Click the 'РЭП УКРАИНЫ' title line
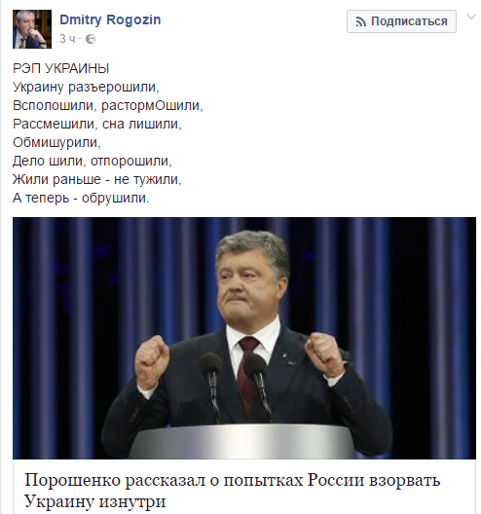481x514 pixels. tap(60, 68)
